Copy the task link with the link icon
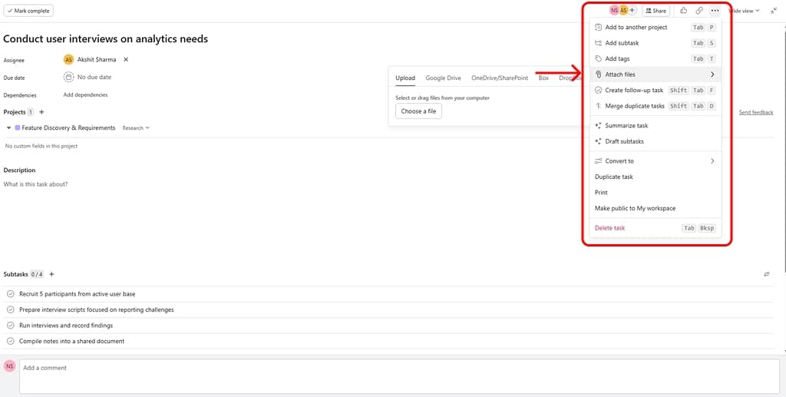 [699, 11]
